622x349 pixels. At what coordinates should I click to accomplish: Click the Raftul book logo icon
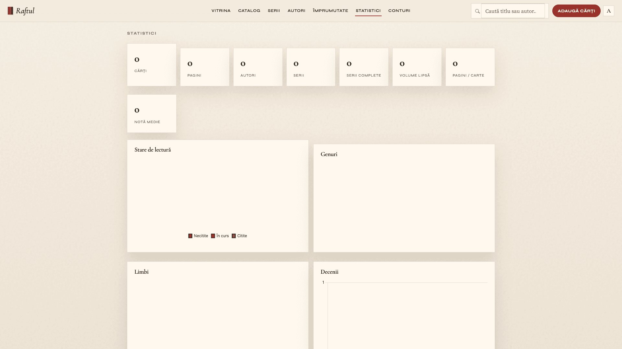(10, 11)
